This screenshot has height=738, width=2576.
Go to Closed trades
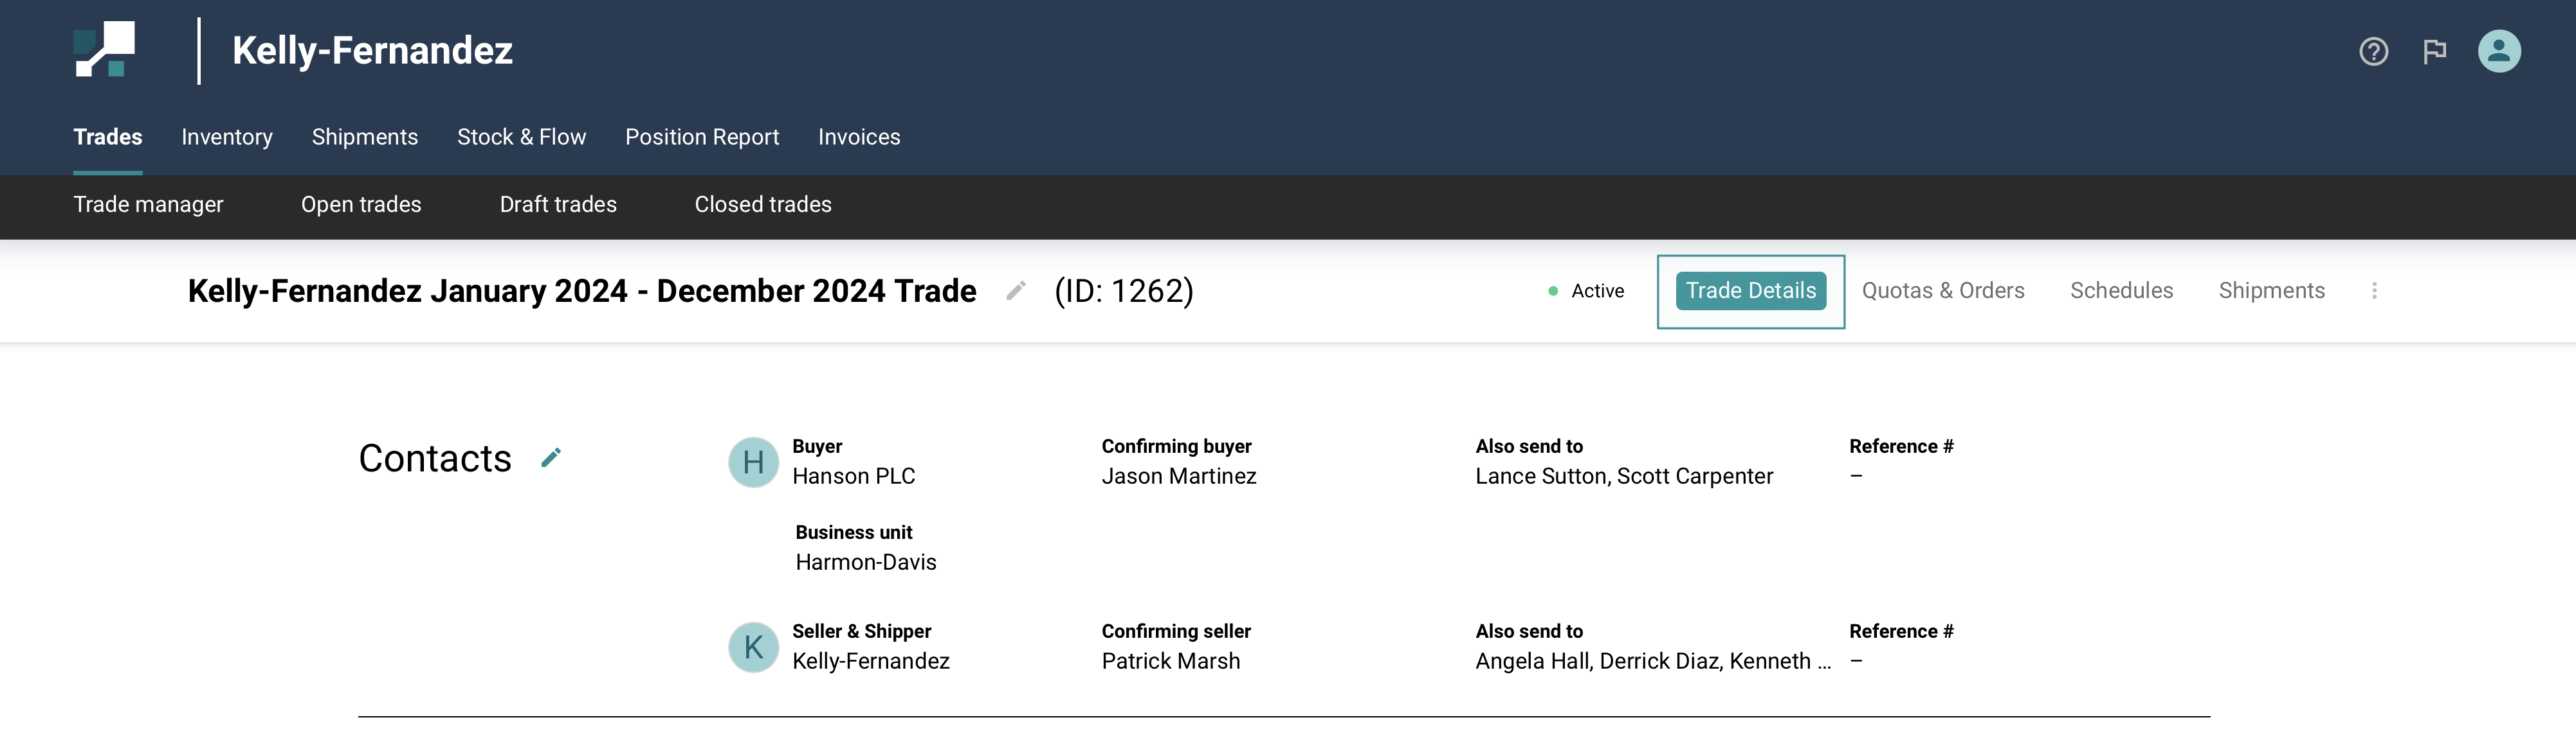pyautogui.click(x=762, y=205)
